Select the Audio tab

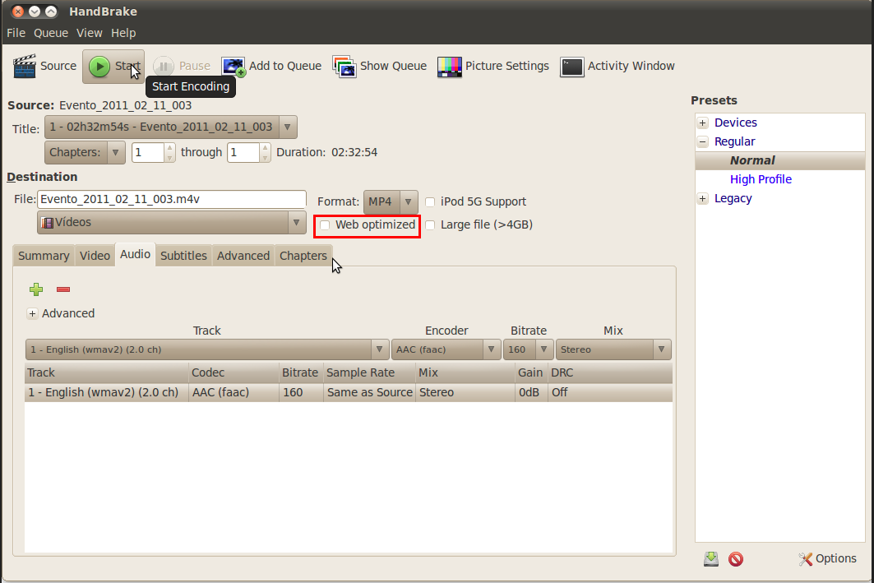tap(136, 255)
